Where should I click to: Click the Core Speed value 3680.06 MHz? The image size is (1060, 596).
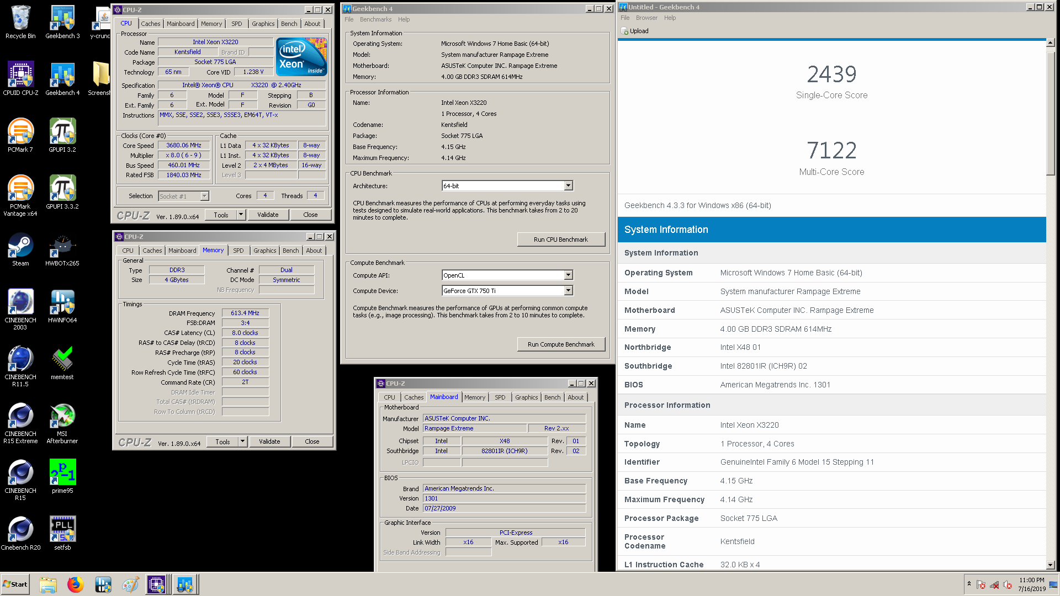coord(184,146)
